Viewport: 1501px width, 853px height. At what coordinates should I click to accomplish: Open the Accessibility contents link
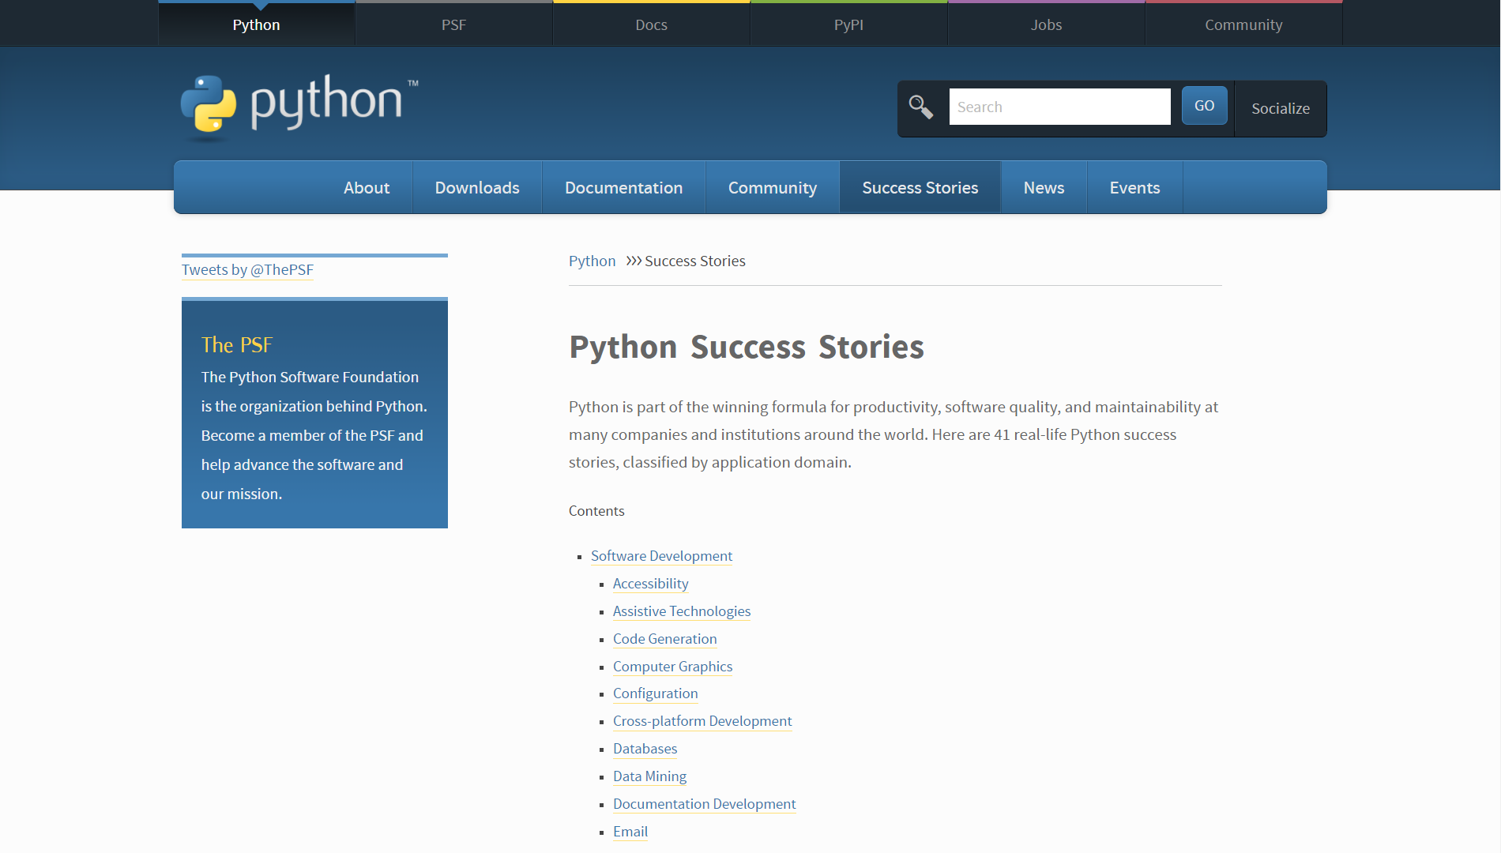click(x=650, y=584)
